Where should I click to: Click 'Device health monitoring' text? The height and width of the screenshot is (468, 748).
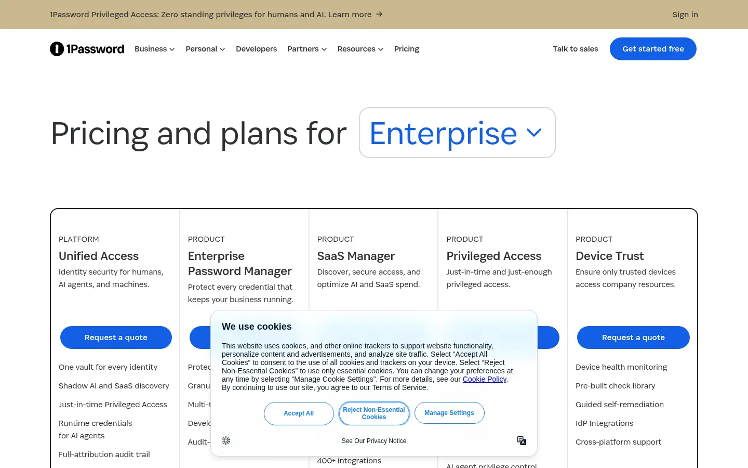tap(621, 367)
